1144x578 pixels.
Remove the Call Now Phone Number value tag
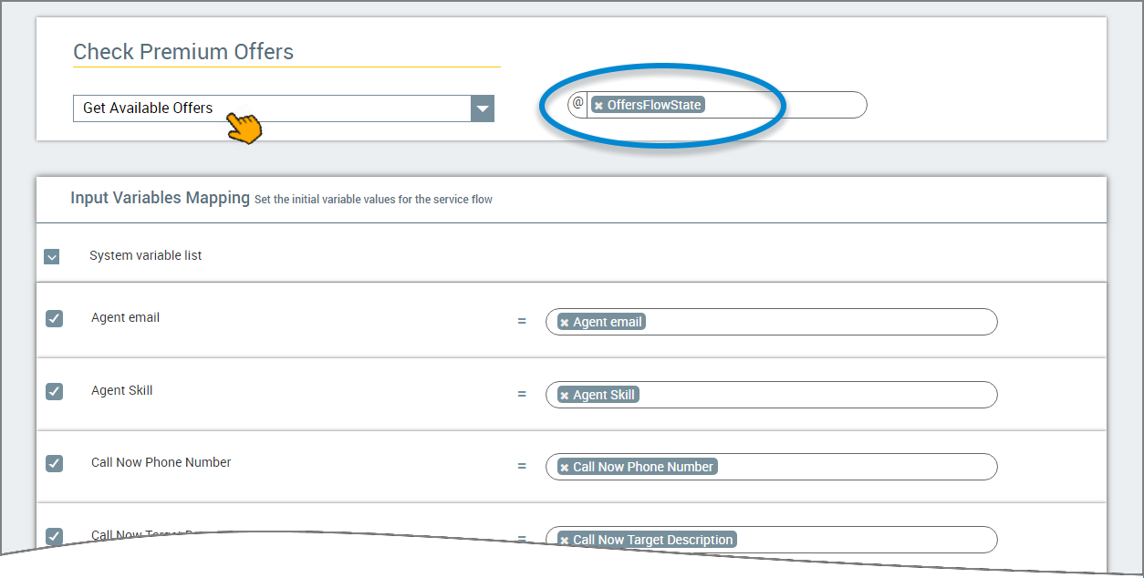point(565,468)
